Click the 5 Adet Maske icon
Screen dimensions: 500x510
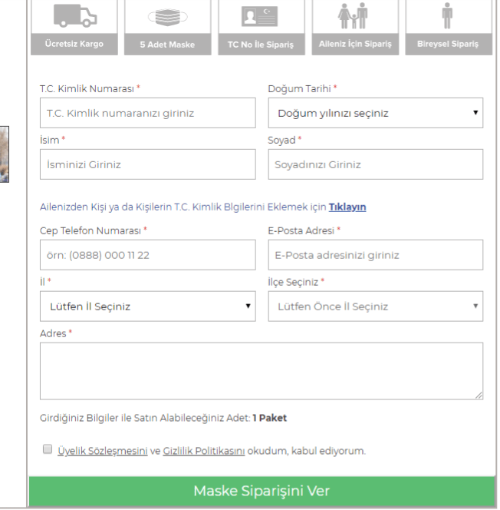point(166,16)
